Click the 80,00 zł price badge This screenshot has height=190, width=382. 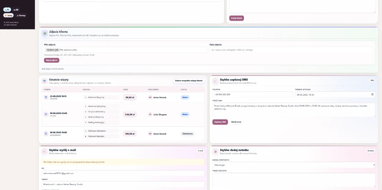129,98
